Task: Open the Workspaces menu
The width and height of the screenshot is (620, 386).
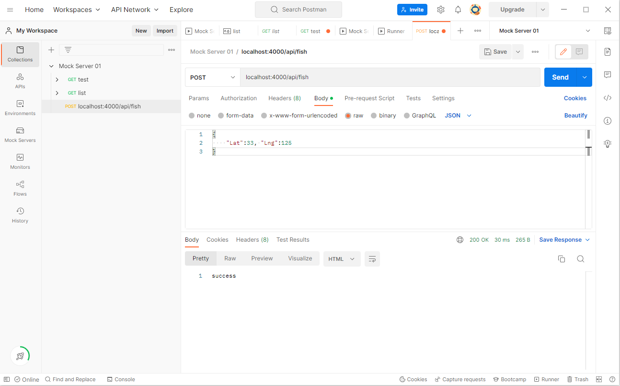Action: click(77, 10)
